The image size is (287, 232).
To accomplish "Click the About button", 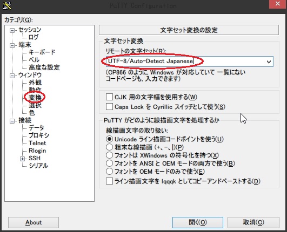I will 34,222.
